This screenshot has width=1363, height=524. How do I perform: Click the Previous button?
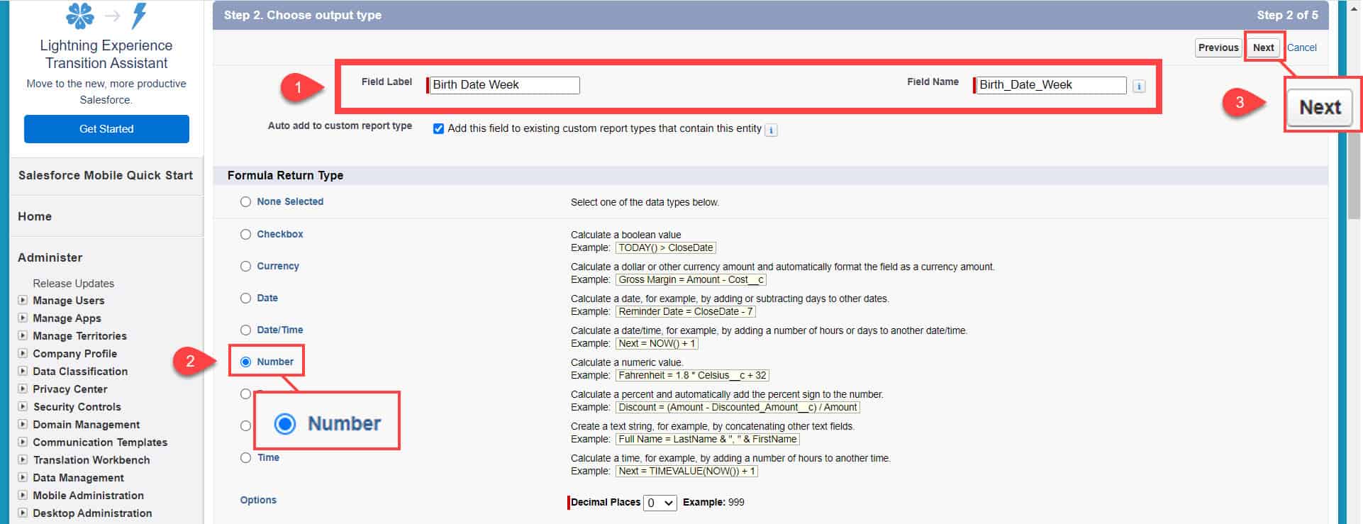pyautogui.click(x=1218, y=48)
